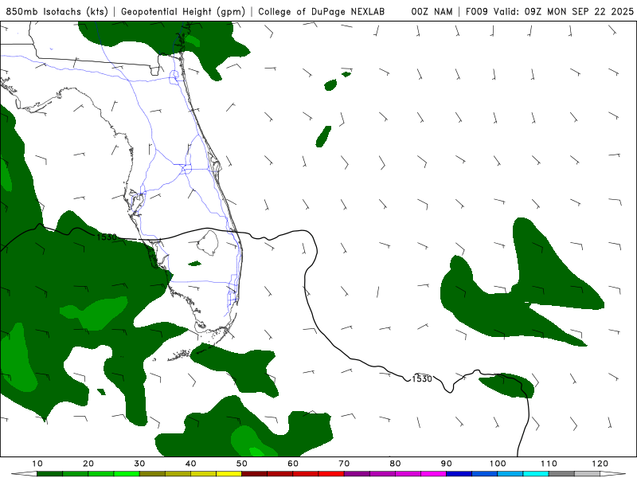The height and width of the screenshot is (478, 637).
Task: Select the dark green 10-15 kt legend swatch
Action: (x=49, y=474)
